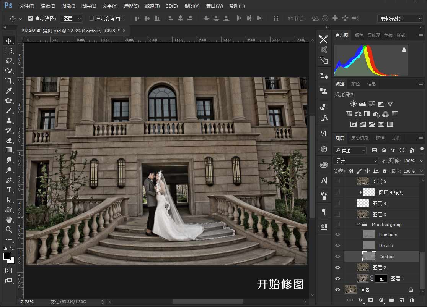Switch to the 通道 tab
Screen dimensions: 427x307
(380, 138)
